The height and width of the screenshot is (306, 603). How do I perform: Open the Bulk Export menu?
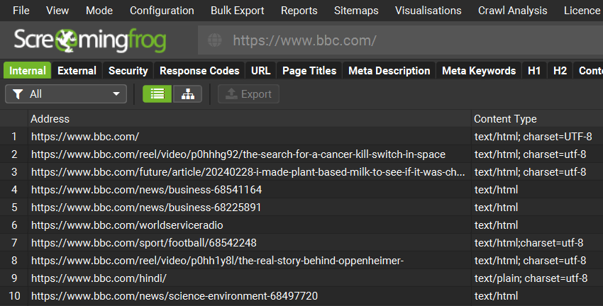(x=237, y=11)
